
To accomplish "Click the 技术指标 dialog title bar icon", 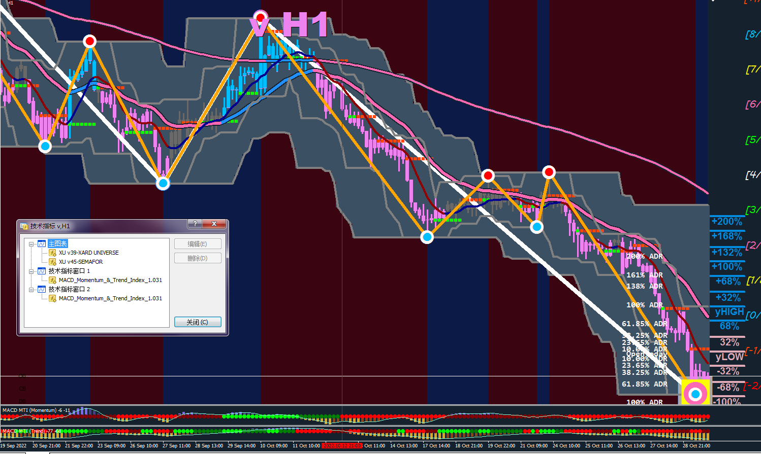I will (24, 226).
